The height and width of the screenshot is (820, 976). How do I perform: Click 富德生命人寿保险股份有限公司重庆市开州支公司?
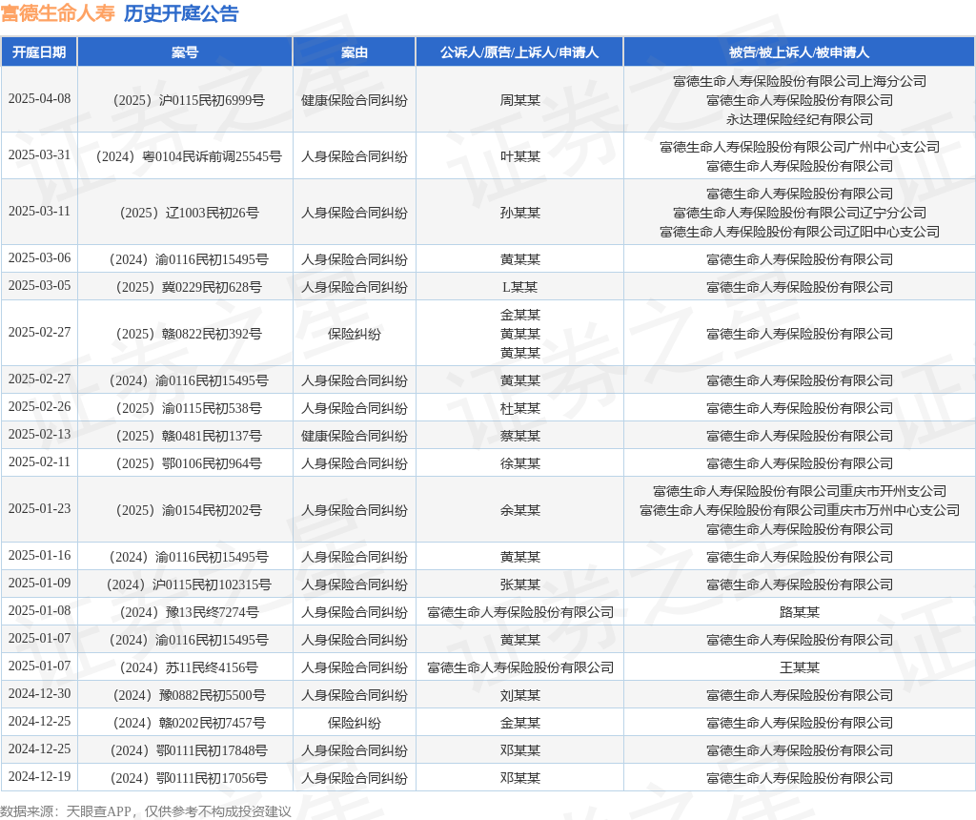[800, 491]
